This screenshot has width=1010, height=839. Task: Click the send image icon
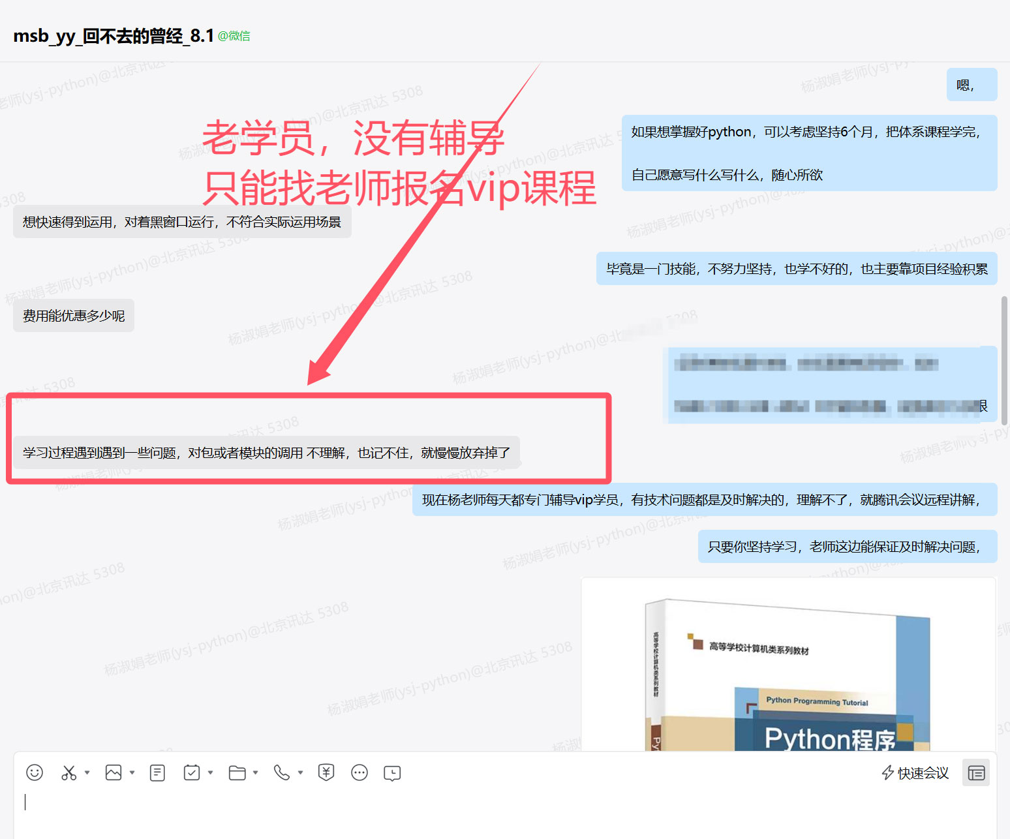coord(114,772)
